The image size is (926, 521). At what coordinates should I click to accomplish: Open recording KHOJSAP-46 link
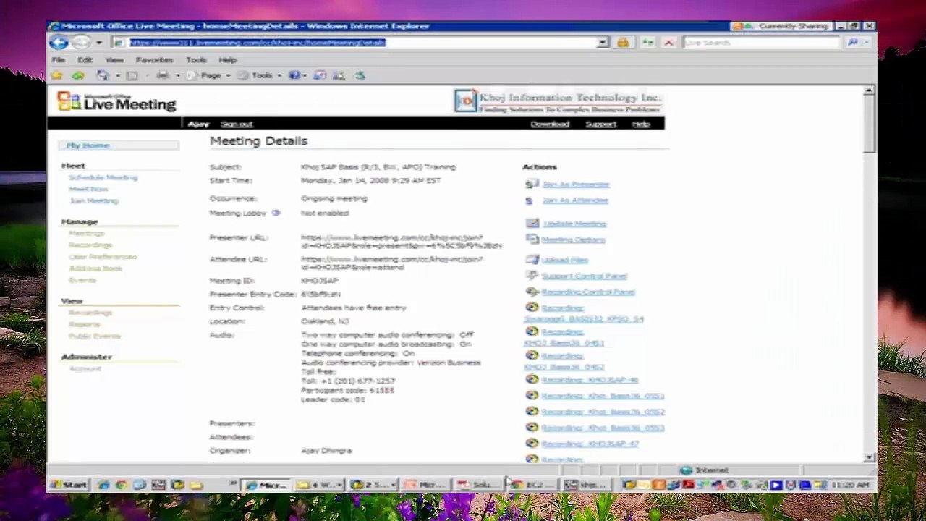point(590,380)
